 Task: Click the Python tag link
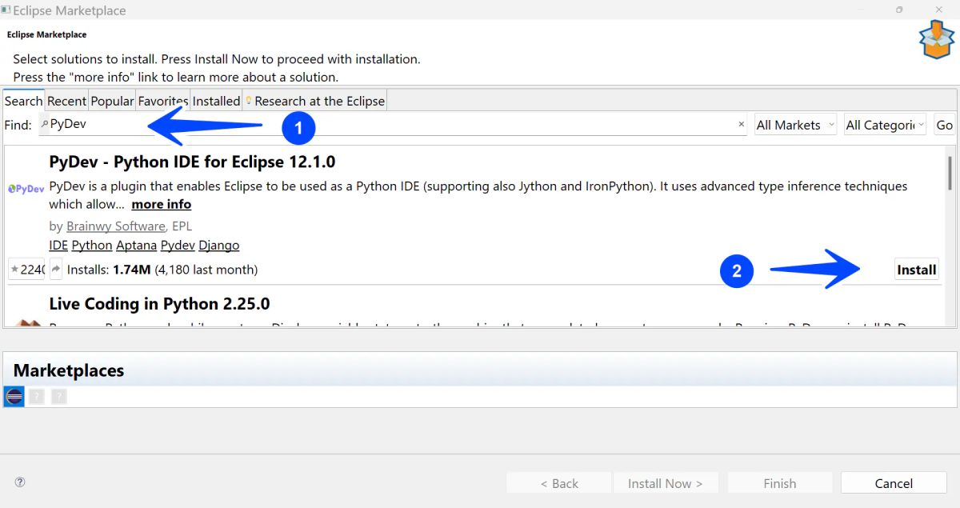[x=92, y=246]
